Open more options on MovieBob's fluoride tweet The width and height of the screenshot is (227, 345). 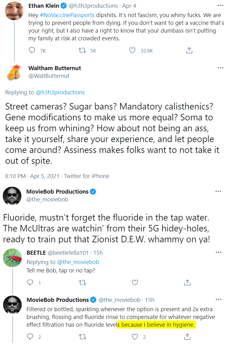[x=218, y=191]
